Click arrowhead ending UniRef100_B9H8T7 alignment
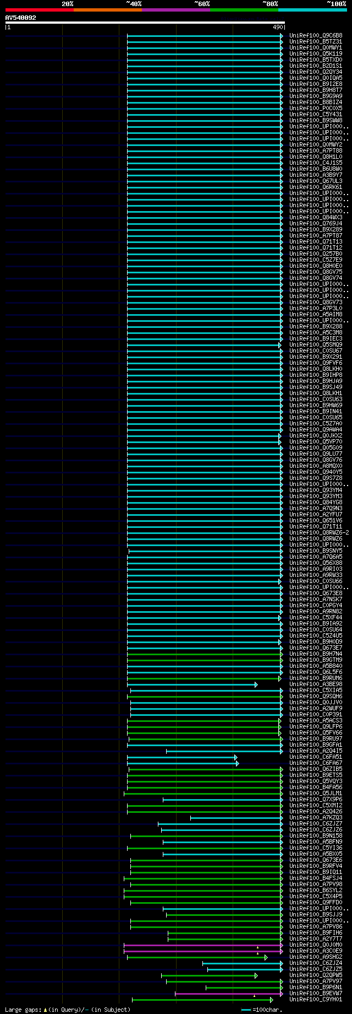This screenshot has width=352, height=1014. click(282, 90)
